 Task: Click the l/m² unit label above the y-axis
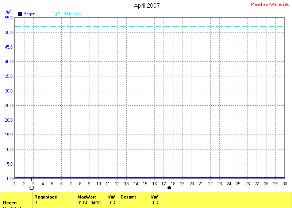click(x=8, y=12)
